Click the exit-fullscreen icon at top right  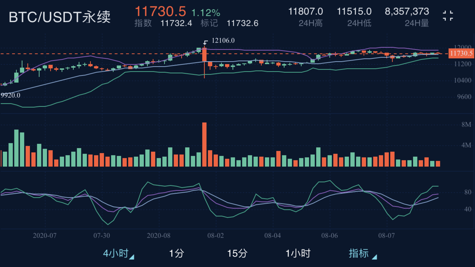(447, 16)
